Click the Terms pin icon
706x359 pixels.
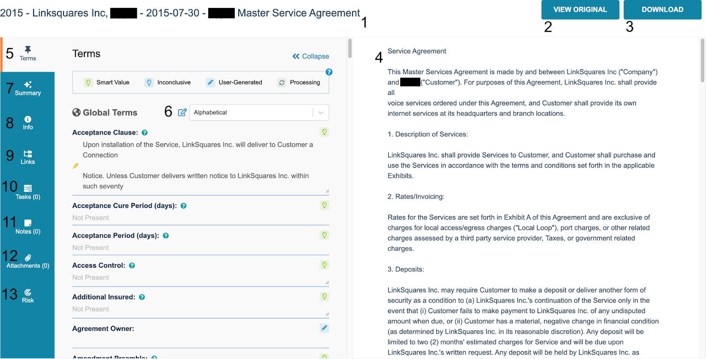click(x=28, y=50)
